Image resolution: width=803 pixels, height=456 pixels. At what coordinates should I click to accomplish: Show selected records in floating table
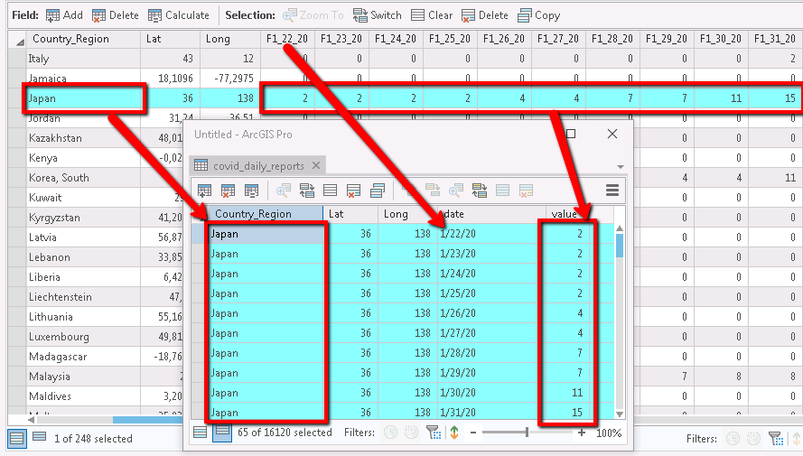[223, 433]
